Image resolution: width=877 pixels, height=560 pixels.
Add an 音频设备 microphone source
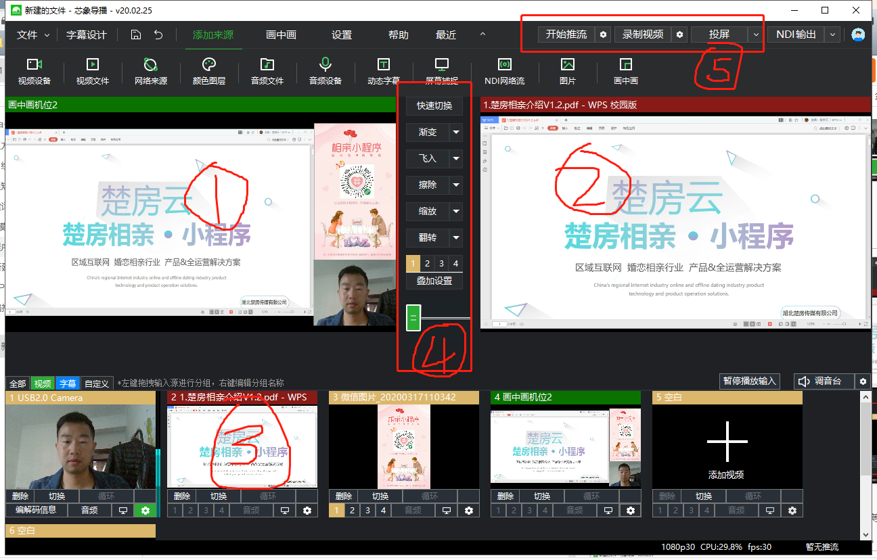(325, 71)
